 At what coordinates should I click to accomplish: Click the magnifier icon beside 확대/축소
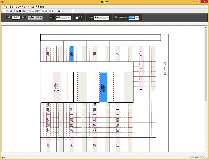coord(116,17)
